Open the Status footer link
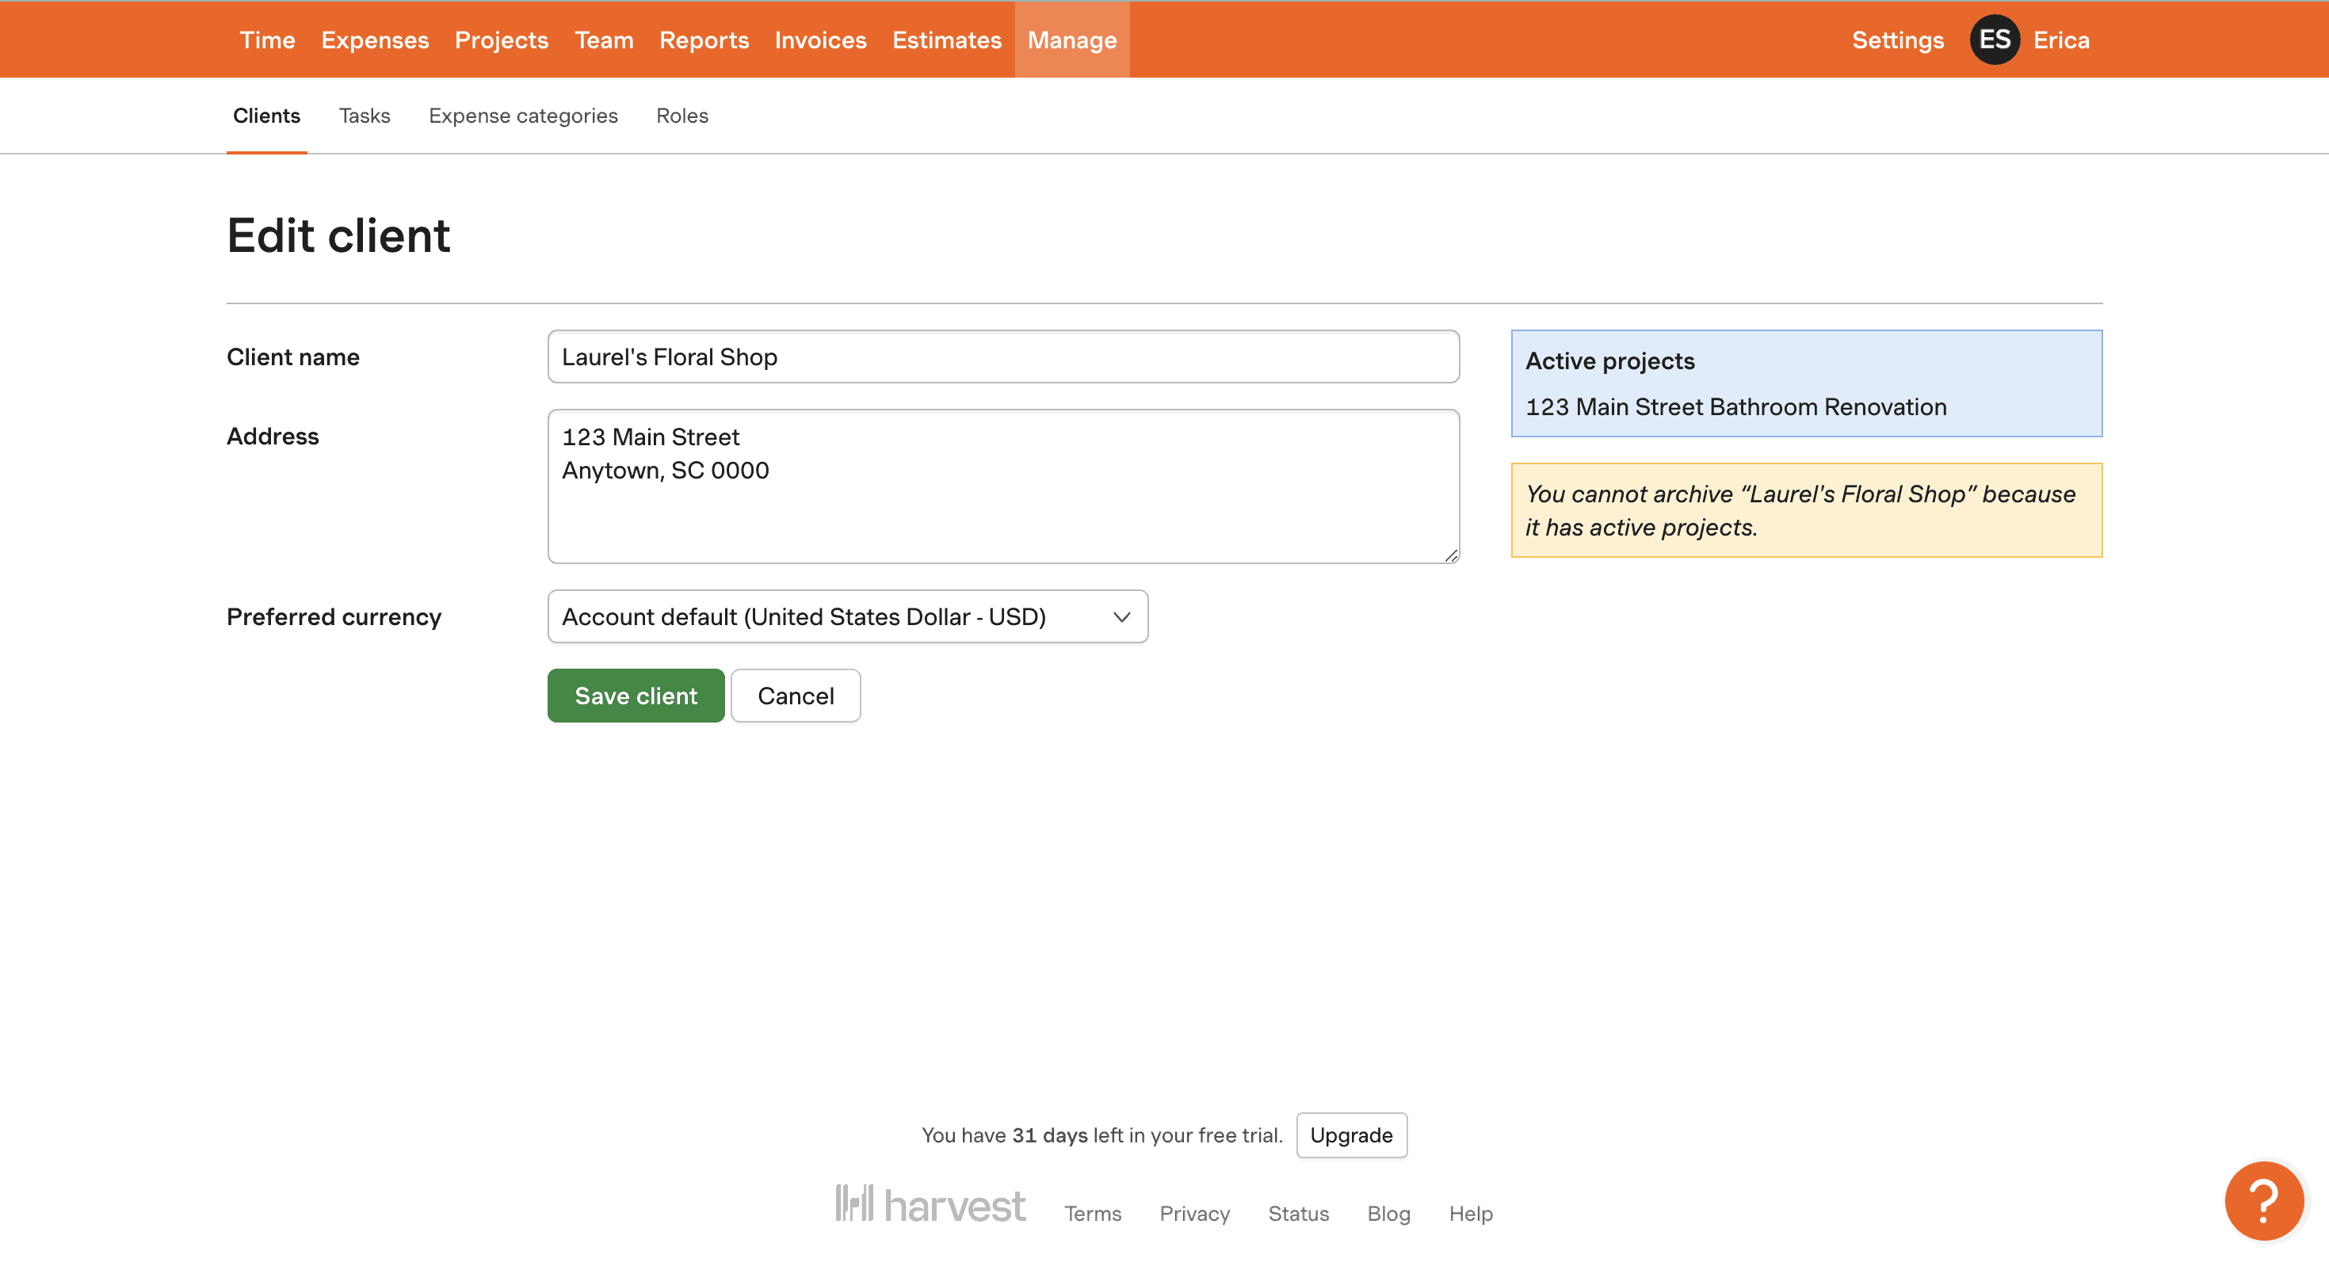2329x1266 pixels. point(1297,1213)
